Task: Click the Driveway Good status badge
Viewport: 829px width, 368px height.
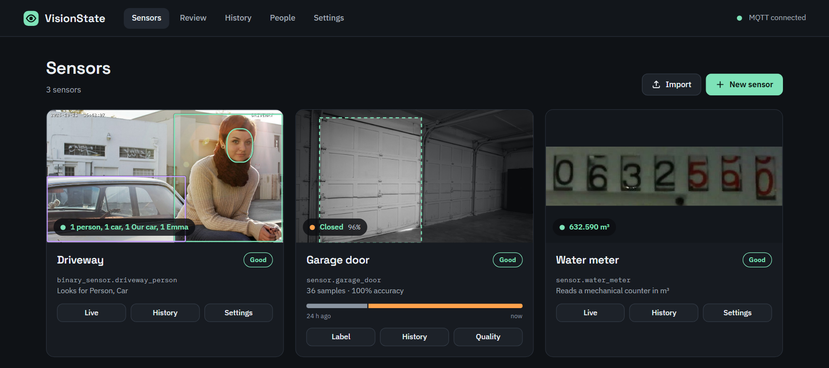Action: pyautogui.click(x=258, y=260)
